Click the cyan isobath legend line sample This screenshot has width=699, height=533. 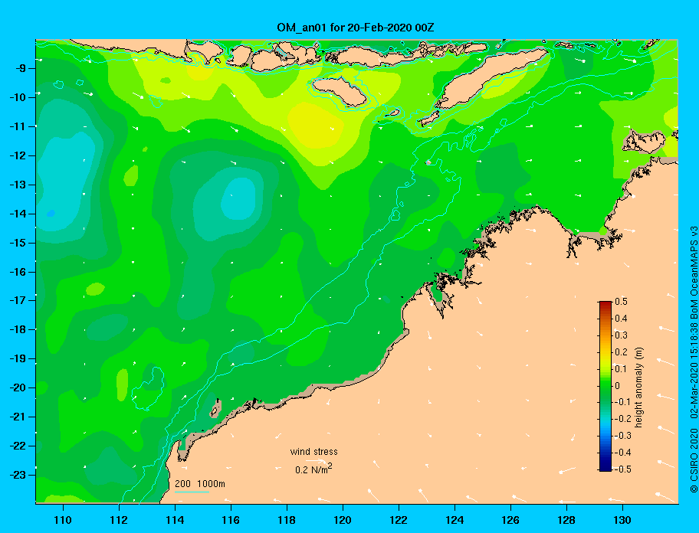pyautogui.click(x=192, y=492)
